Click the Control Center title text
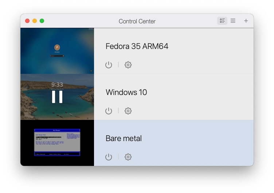The width and height of the screenshot is (274, 193). [x=137, y=21]
